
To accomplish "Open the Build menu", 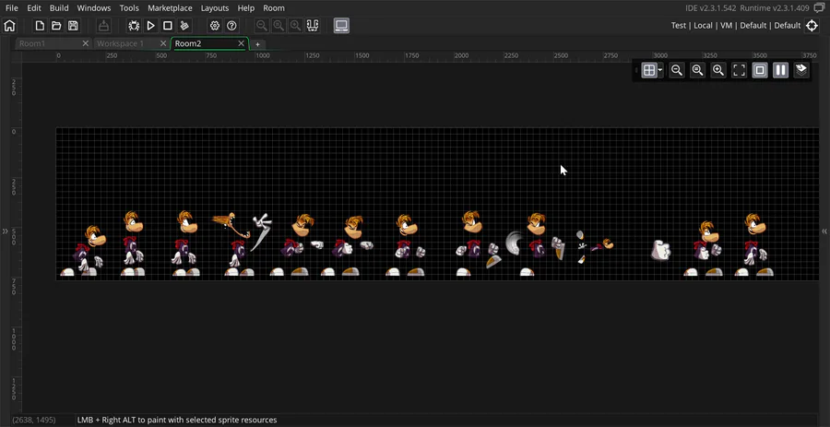I will pos(59,8).
